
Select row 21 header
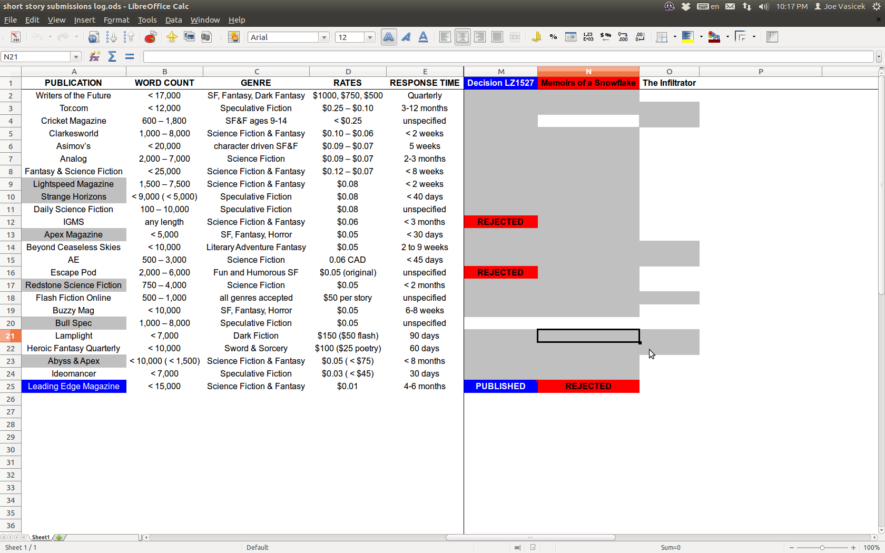pos(11,335)
